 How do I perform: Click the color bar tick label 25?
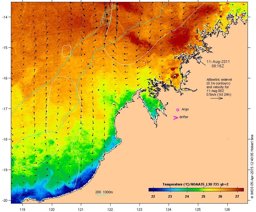click(x=203, y=196)
